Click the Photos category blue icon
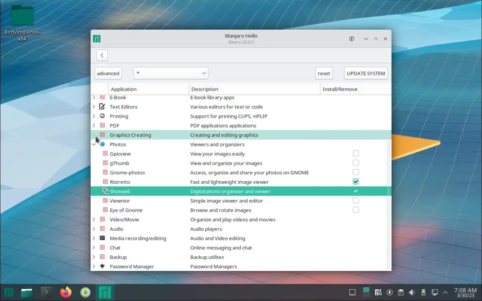Viewport: 482px width, 301px height. coord(102,144)
